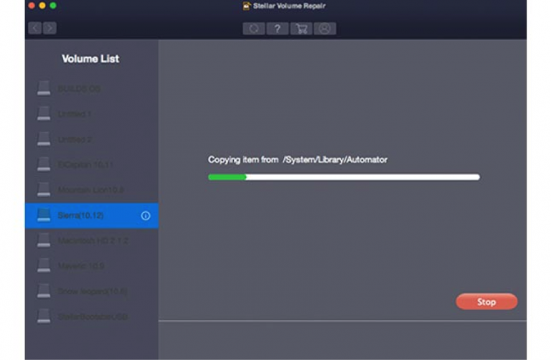Click the yellow window minimize button
Screen dimensions: 551x360
click(x=42, y=6)
